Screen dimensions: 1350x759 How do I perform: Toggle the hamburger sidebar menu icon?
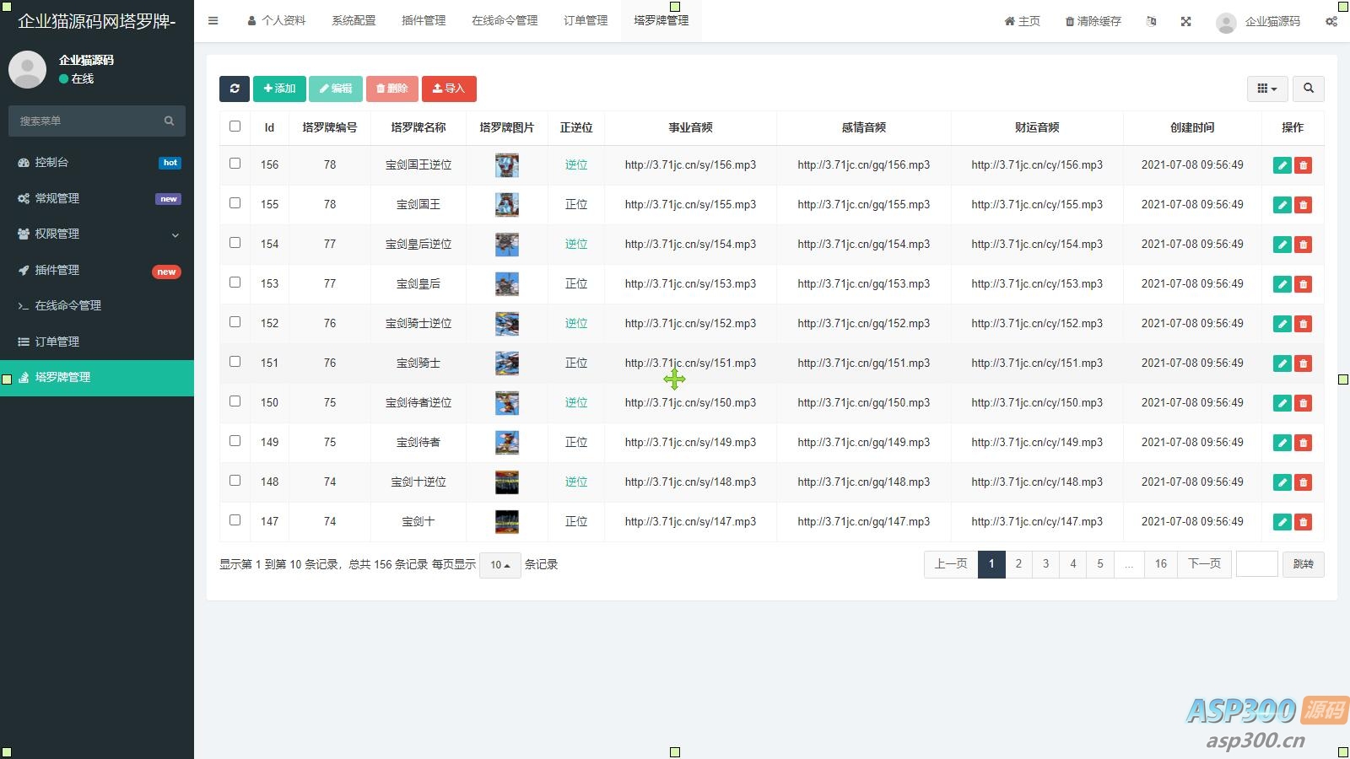(213, 21)
